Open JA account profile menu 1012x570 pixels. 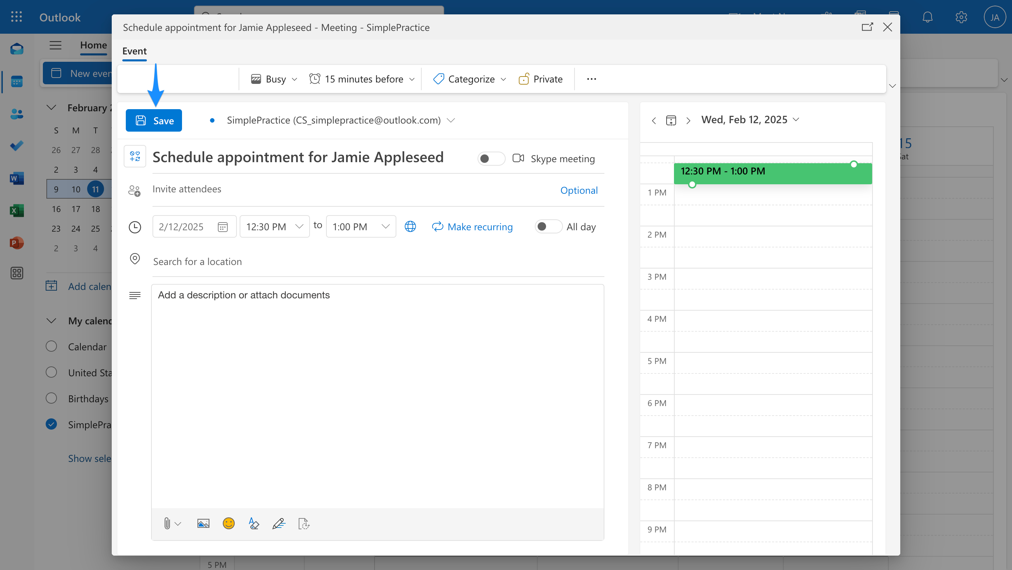pyautogui.click(x=994, y=17)
